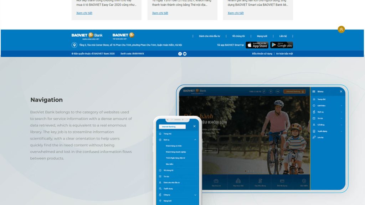Click home icon of Trang chủ in tablet menu
Viewport: 365px width, 205px height.
pos(314,99)
